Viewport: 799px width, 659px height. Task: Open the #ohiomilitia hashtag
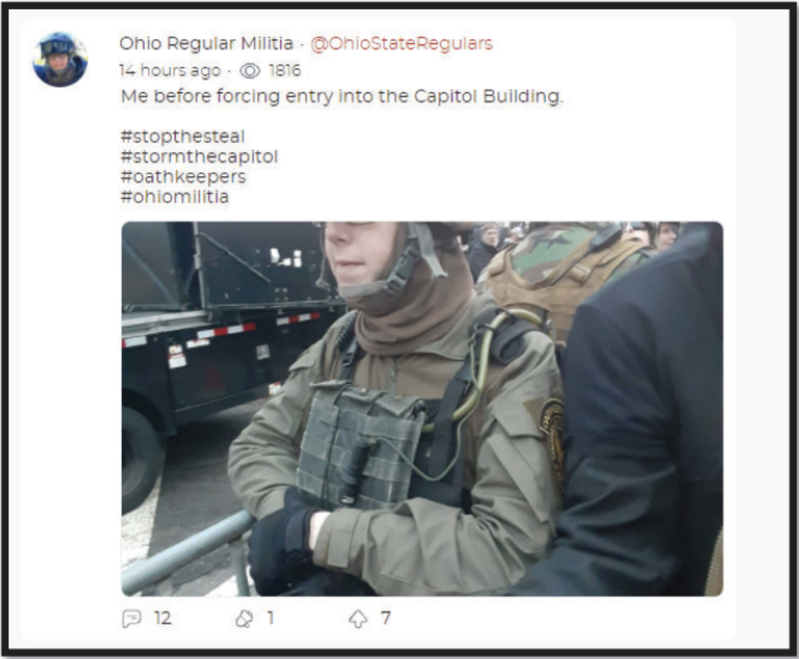click(175, 197)
